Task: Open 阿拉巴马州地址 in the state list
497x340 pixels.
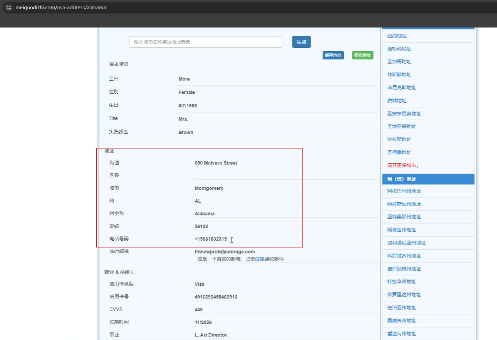Action: (404, 191)
